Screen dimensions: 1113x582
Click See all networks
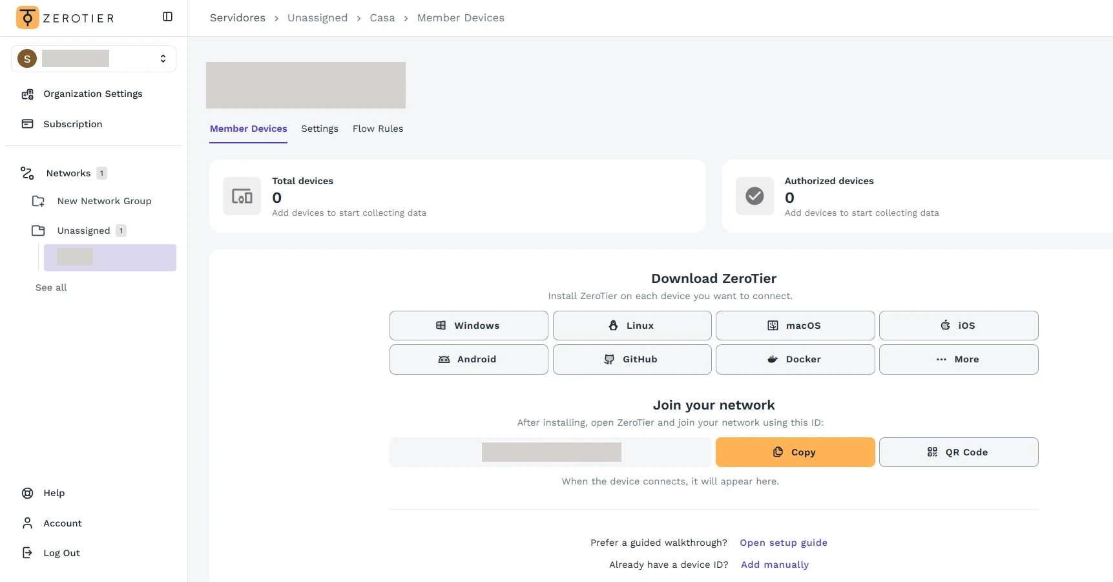[x=51, y=287]
